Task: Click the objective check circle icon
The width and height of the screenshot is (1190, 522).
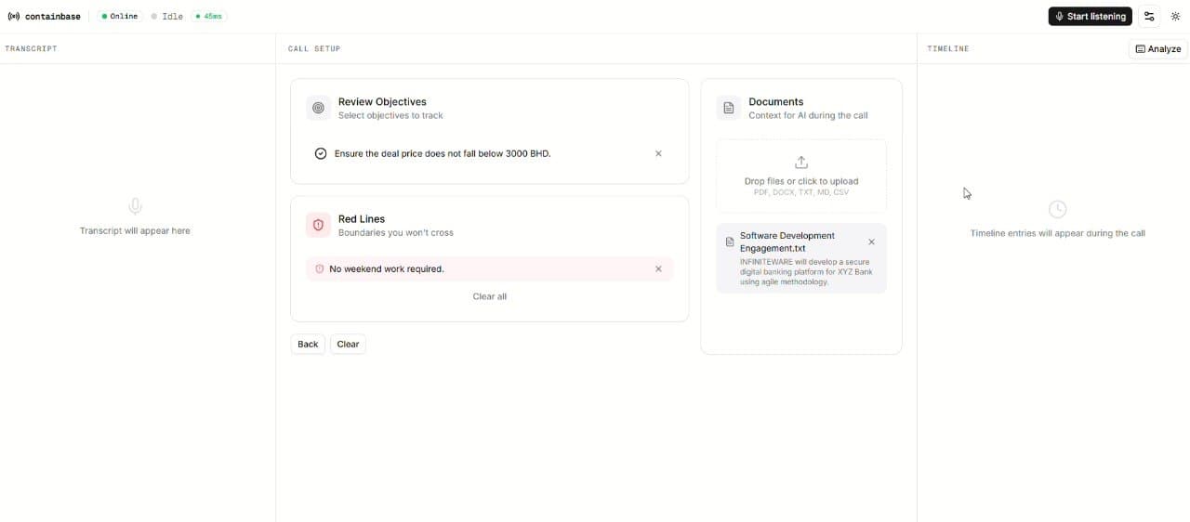Action: click(321, 153)
